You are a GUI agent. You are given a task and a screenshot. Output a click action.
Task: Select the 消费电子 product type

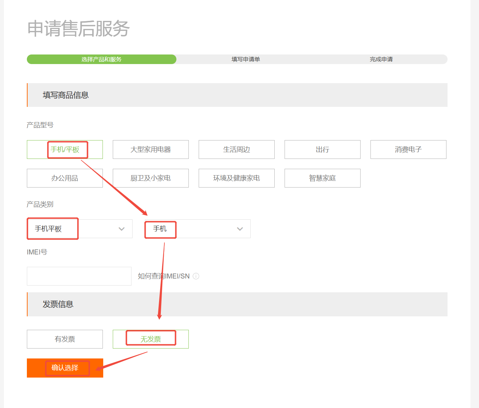[408, 150]
